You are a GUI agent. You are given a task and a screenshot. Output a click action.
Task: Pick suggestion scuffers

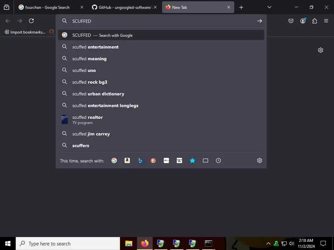click(161, 146)
